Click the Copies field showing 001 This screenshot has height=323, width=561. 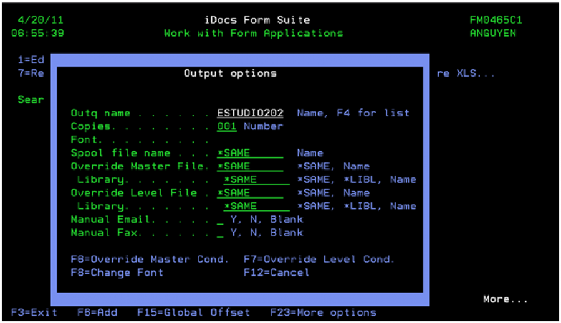(227, 126)
